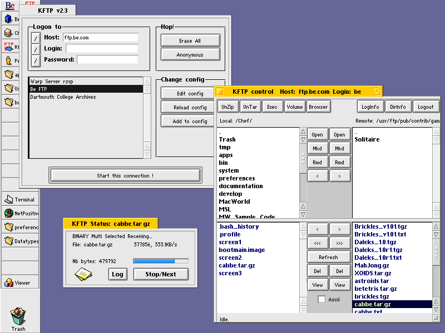
Task: Click Start this connection ! button
Action: pyautogui.click(x=125, y=175)
